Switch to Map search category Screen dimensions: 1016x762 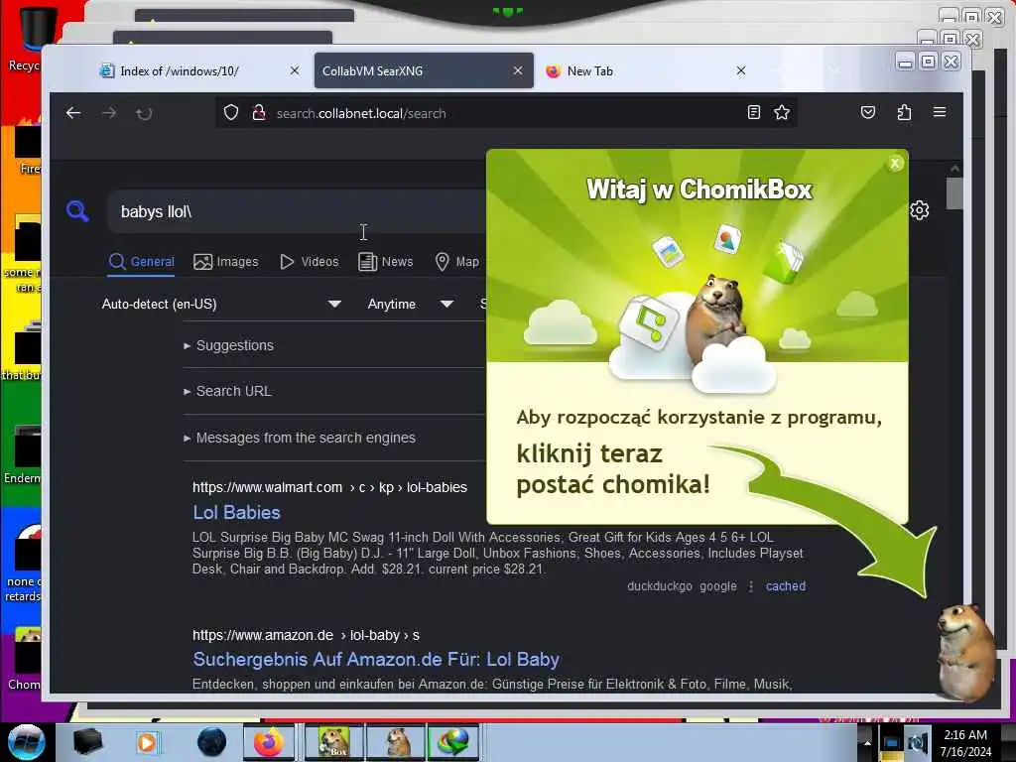pos(457,261)
